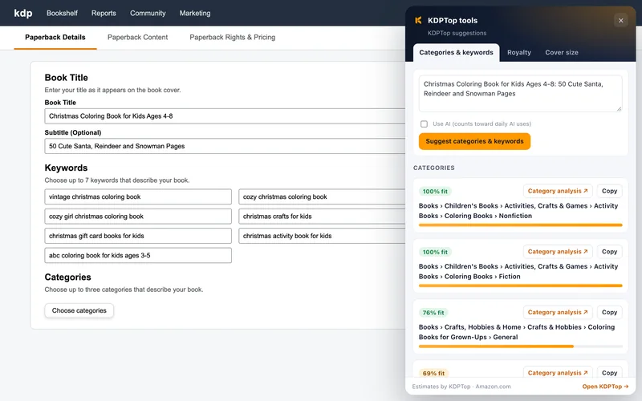Click the 100% fit badge on Nonfiction card
This screenshot has width=642, height=401.
tap(435, 192)
